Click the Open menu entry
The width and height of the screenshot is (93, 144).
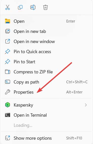coord(46,21)
